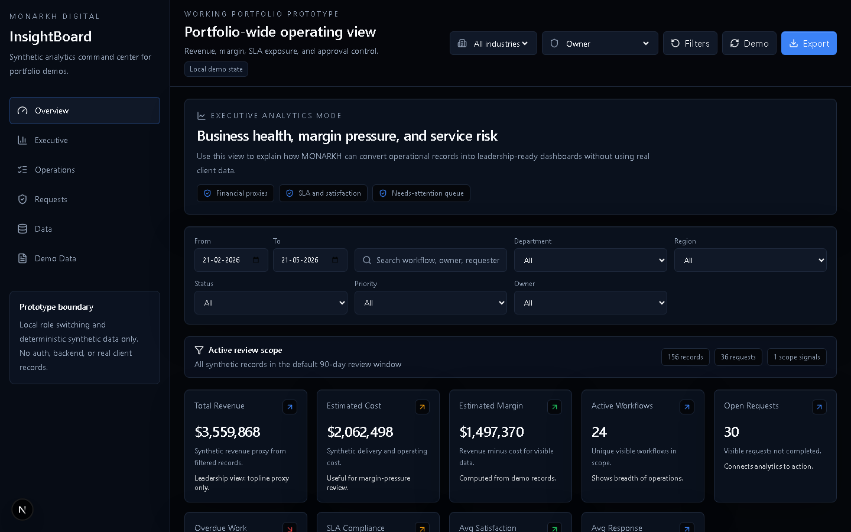Open the Region filter dropdown
Image resolution: width=851 pixels, height=532 pixels.
point(751,260)
